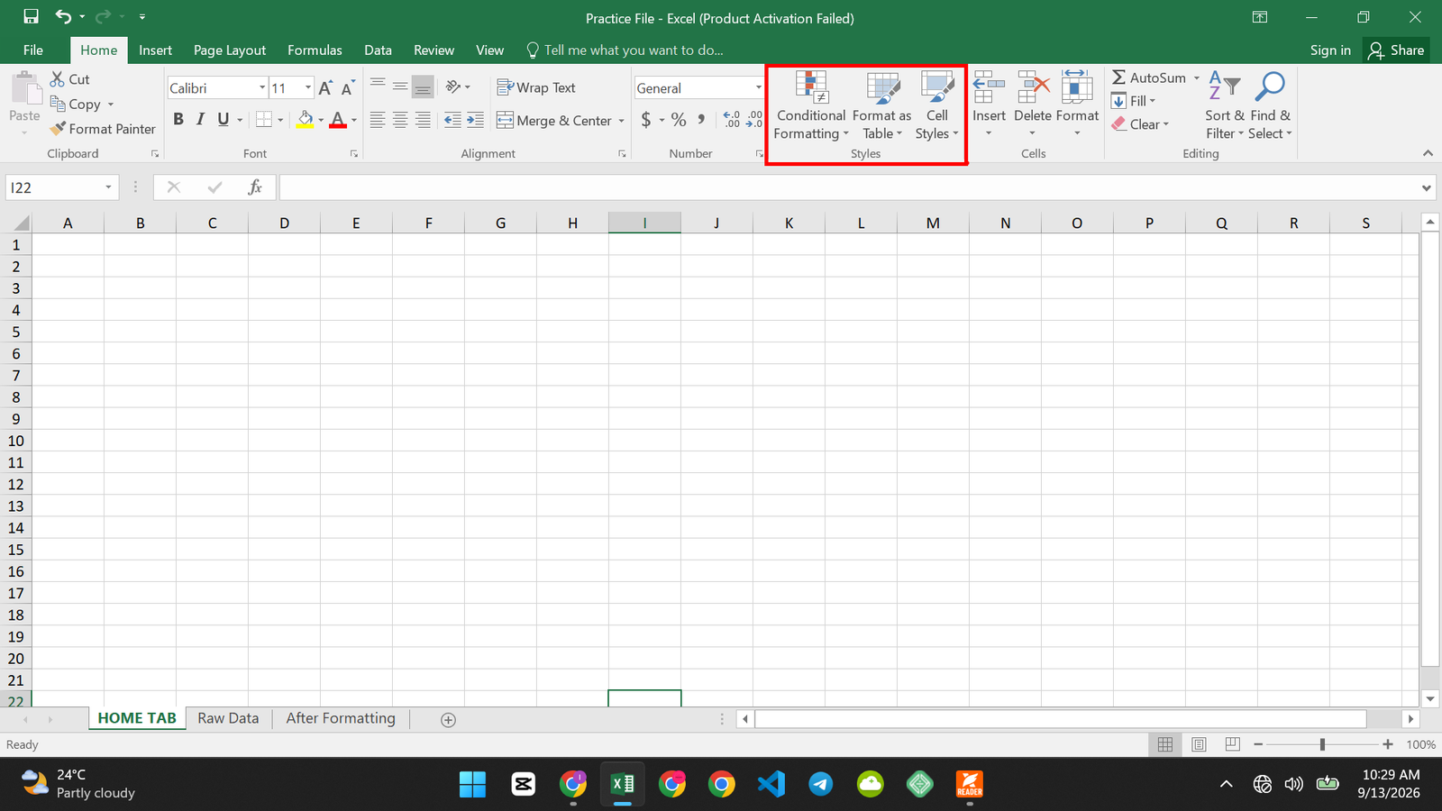Click the Sign in link
1442x811 pixels.
1330,50
